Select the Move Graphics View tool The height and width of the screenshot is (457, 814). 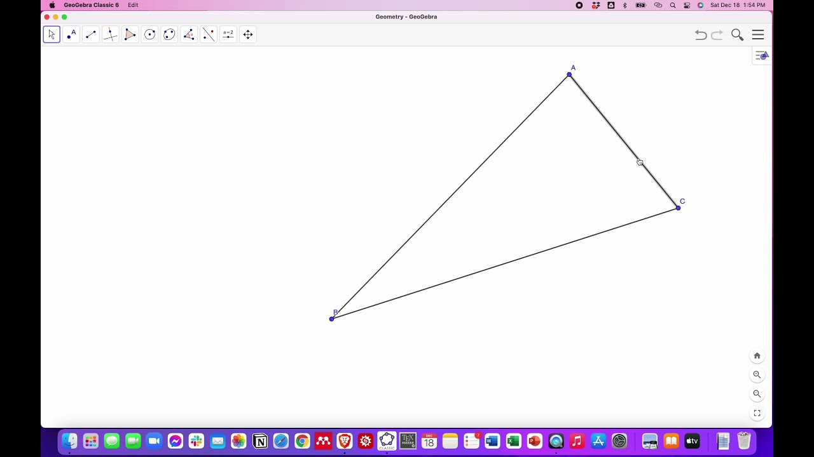248,34
